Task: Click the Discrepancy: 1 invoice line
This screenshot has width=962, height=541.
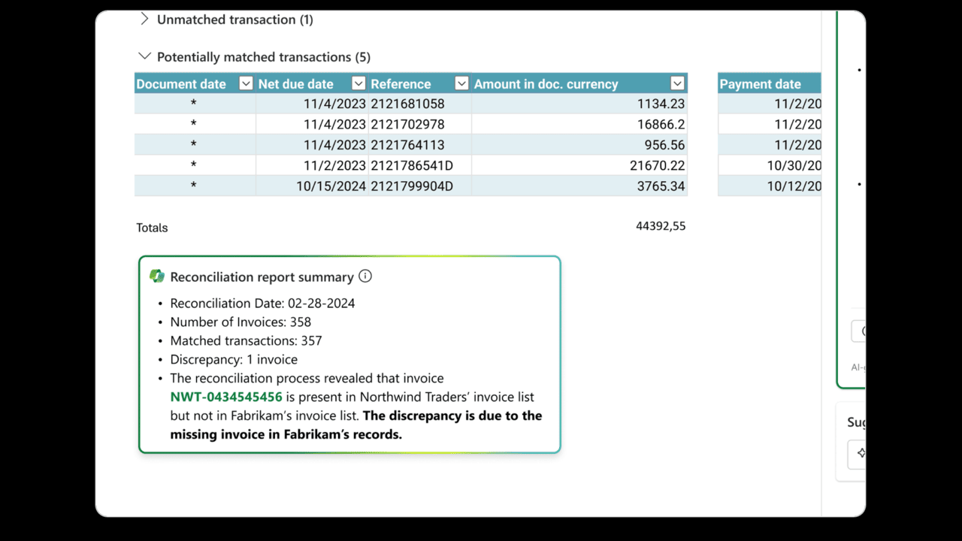Action: [x=234, y=359]
